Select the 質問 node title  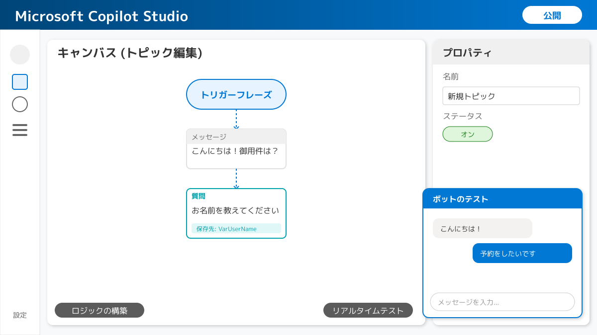click(x=199, y=196)
